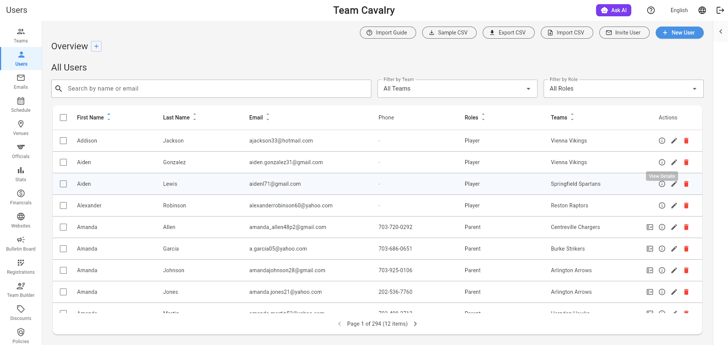Open Officials in the sidebar
The image size is (728, 345).
click(x=21, y=151)
